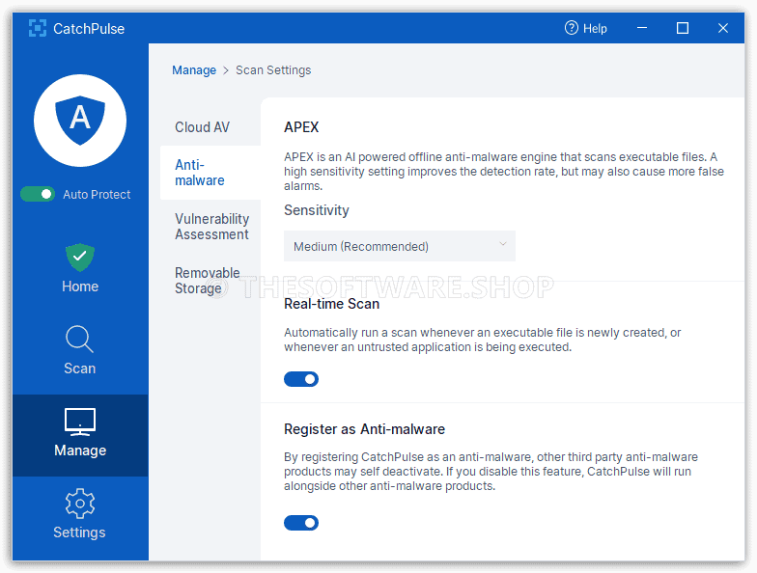Click the CatchPulse title text
The height and width of the screenshot is (573, 757).
point(89,29)
